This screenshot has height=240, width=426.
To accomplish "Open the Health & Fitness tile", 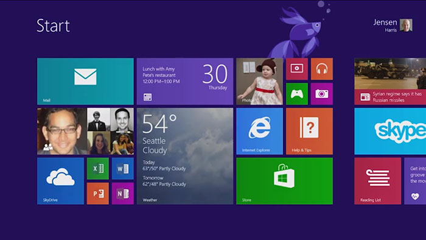I will [x=415, y=181].
